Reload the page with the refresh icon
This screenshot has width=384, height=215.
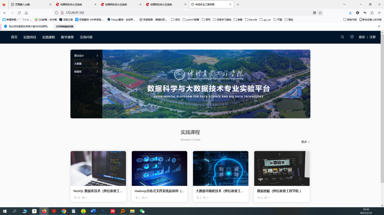[19, 13]
